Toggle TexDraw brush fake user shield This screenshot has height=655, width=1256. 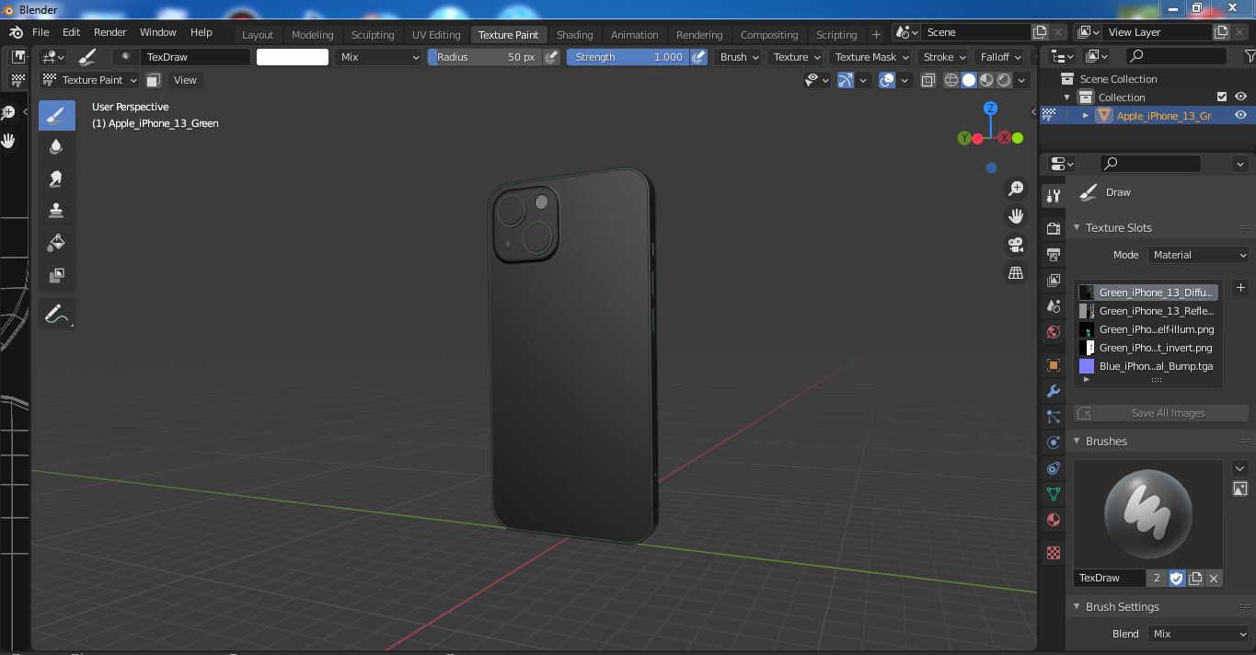click(1176, 578)
